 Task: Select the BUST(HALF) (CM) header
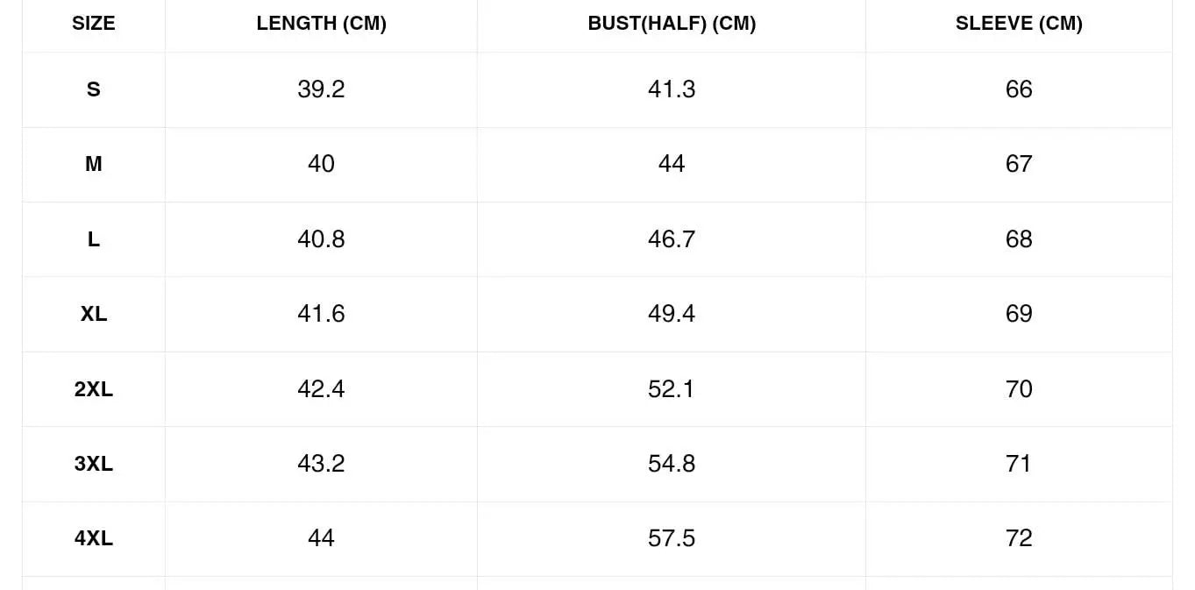[x=672, y=24]
